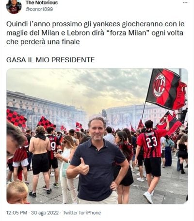194x221 pixels.
Task: Click the 12:05 PM timestamp
Action: coord(17,213)
